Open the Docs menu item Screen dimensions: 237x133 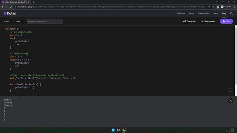191,13
